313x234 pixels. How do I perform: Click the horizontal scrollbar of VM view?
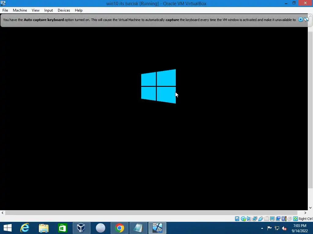pos(151,213)
